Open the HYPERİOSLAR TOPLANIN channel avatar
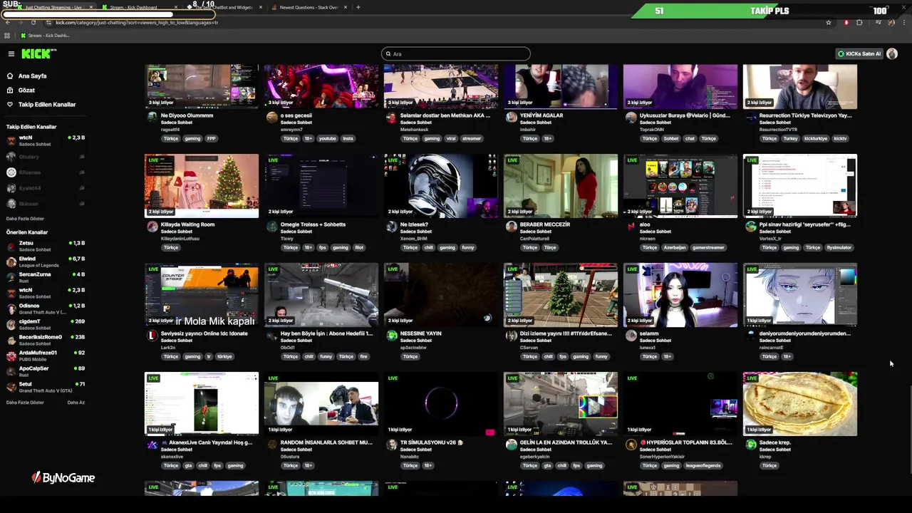Image resolution: width=912 pixels, height=513 pixels. 631,445
